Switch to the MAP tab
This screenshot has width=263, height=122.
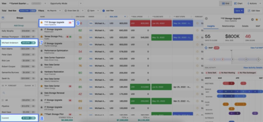tap(258, 26)
